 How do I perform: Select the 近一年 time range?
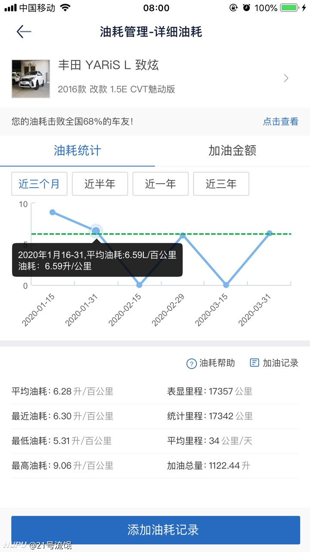[161, 184]
